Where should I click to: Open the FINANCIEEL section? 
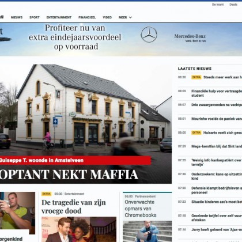(x=87, y=17)
